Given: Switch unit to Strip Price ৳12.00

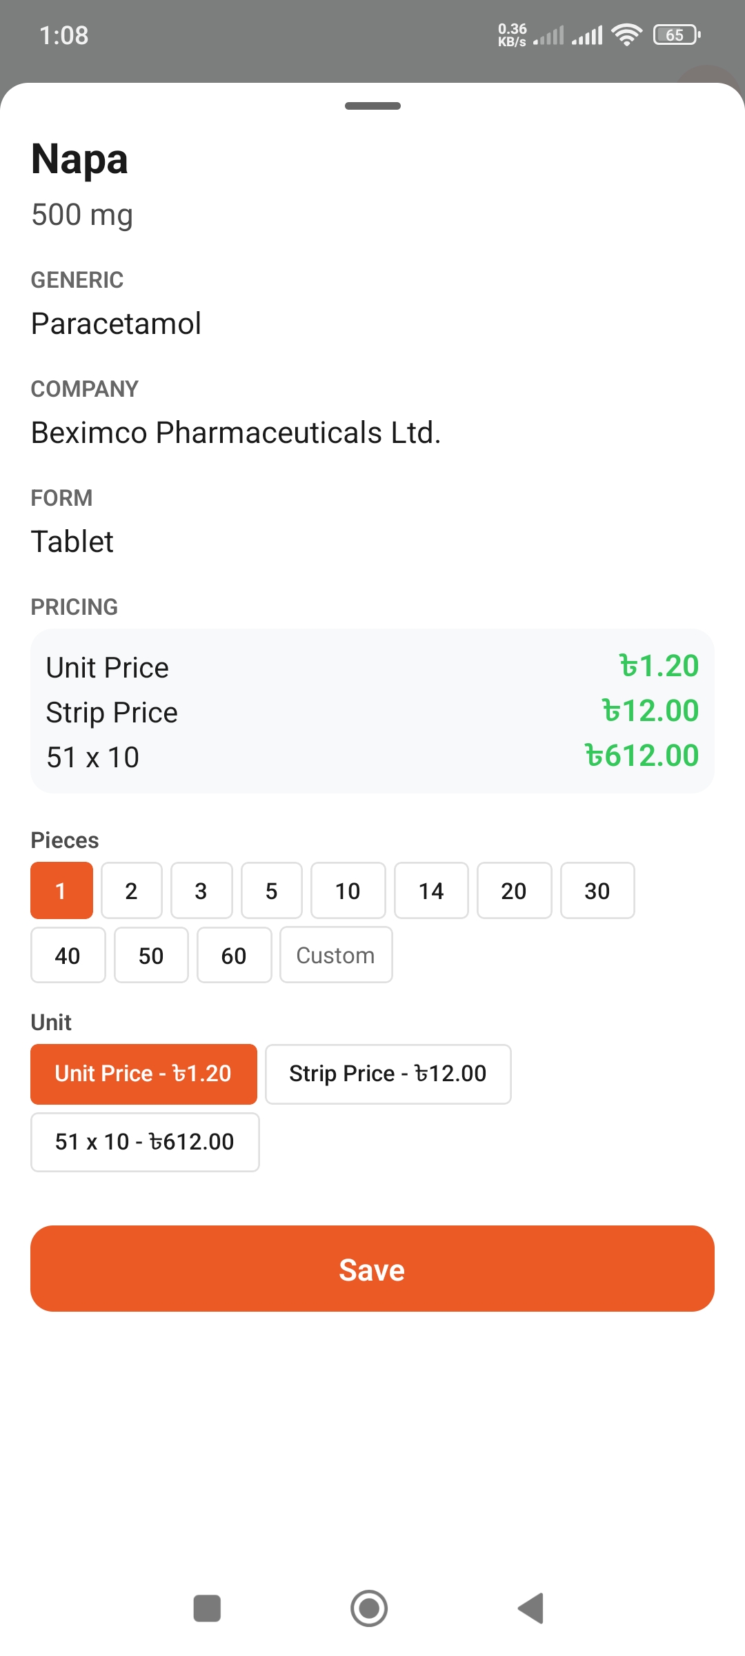Looking at the screenshot, I should pos(388,1074).
